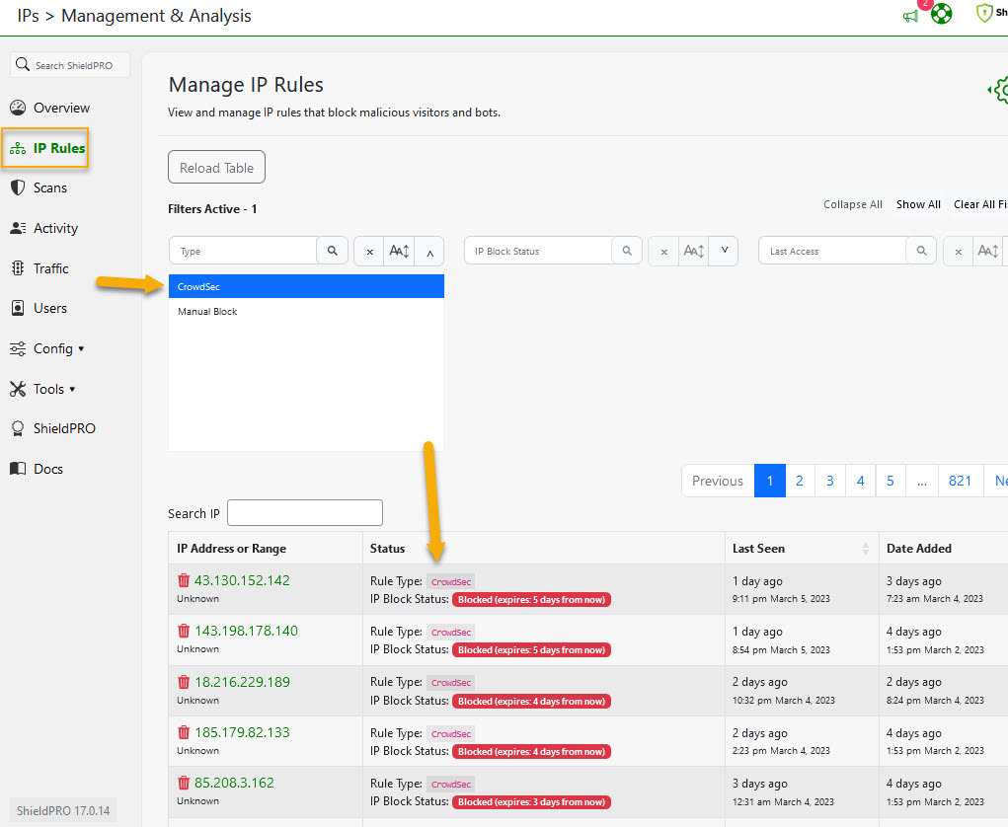Open the IP Block Status dropdown chevron
The width and height of the screenshot is (1008, 827).
[724, 251]
